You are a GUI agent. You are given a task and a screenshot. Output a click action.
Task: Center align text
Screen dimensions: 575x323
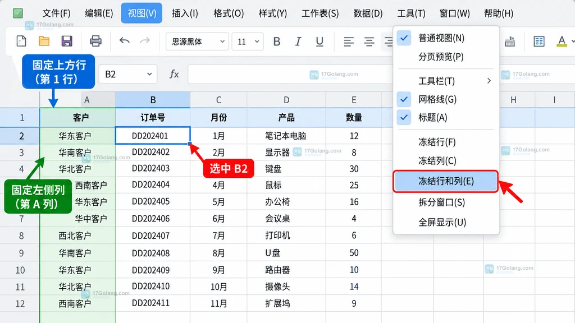(369, 41)
